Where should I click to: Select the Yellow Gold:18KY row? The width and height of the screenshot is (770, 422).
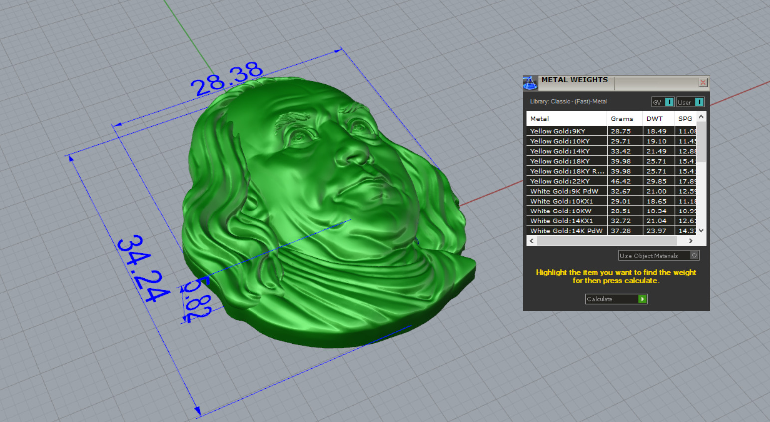coord(611,161)
